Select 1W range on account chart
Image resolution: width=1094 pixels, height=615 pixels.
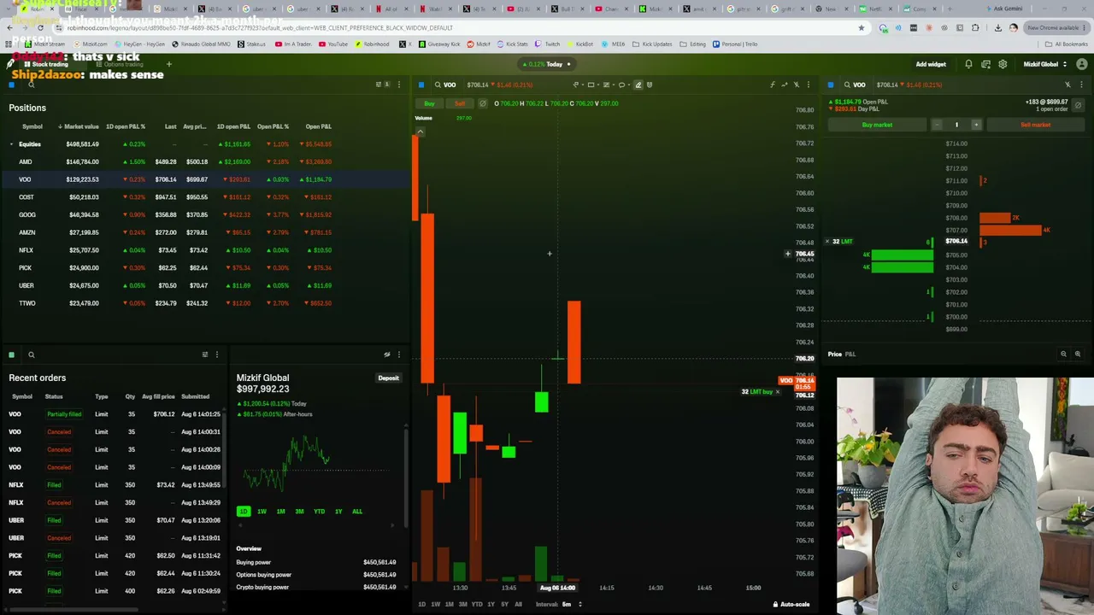(262, 511)
